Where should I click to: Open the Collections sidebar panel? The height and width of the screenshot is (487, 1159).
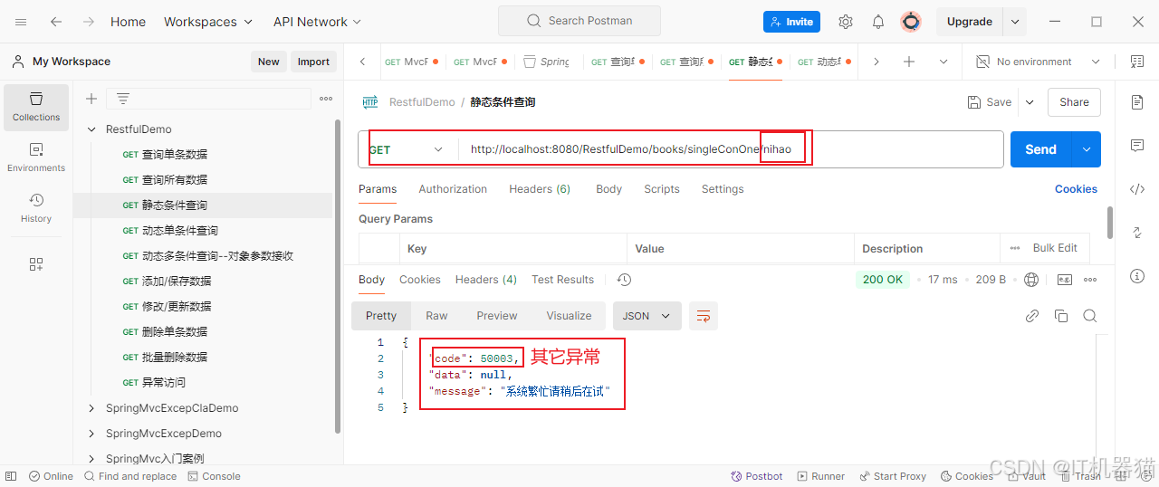tap(36, 107)
